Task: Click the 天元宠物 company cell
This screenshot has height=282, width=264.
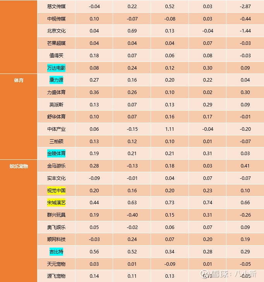Action: pos(57,264)
